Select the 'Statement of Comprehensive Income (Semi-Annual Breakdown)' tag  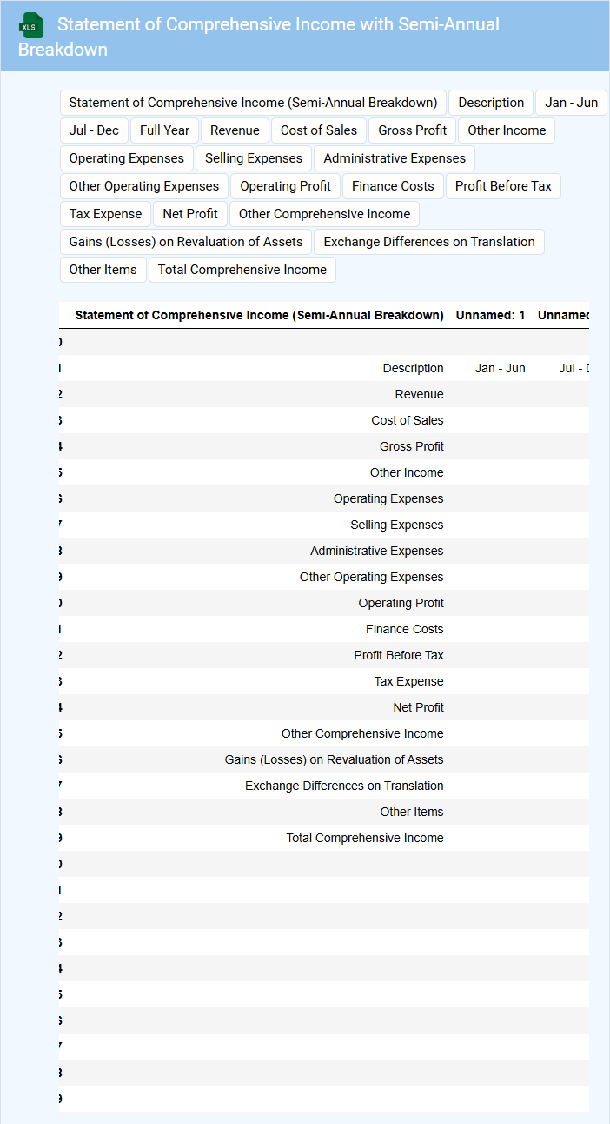pos(253,103)
